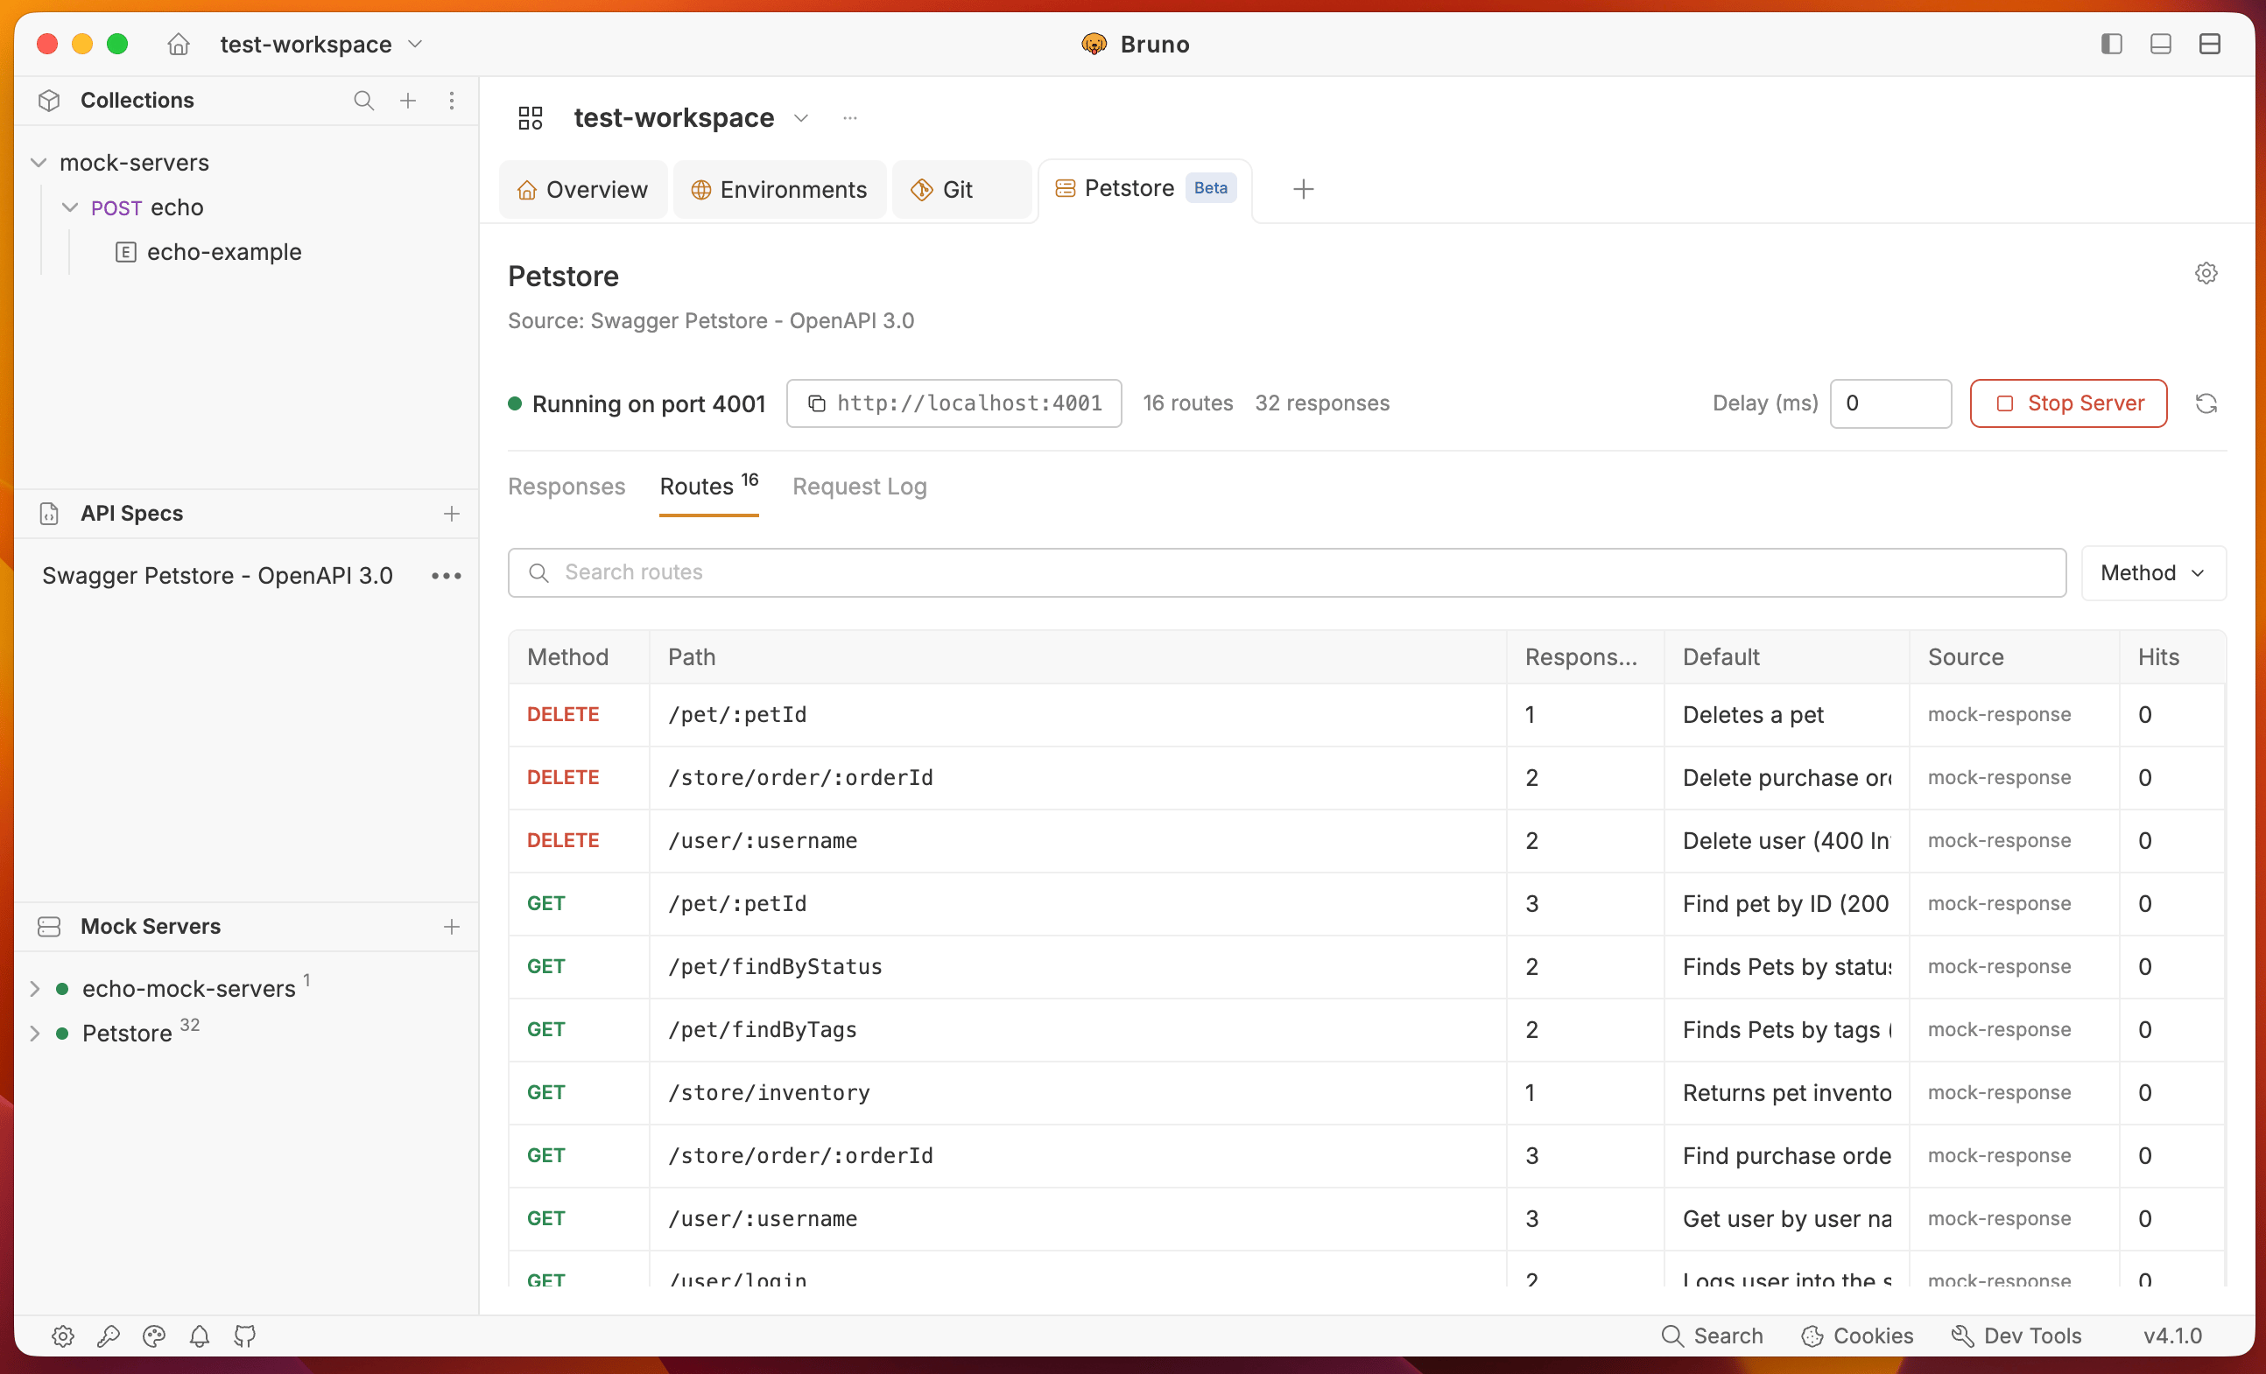Copy the localhost:4001 server URL

(x=817, y=403)
